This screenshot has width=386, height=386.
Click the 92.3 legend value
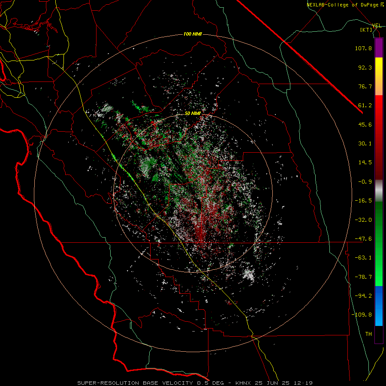point(365,67)
